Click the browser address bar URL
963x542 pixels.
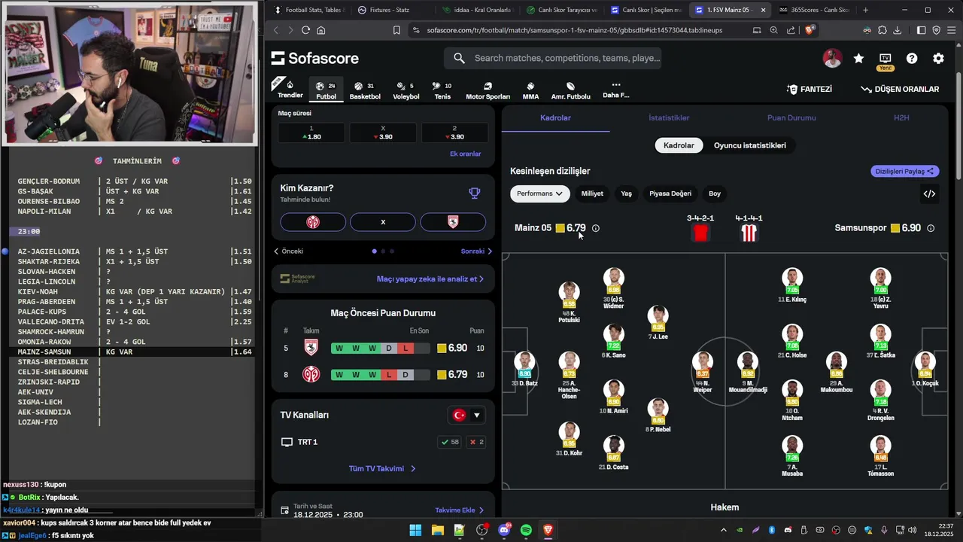point(574,30)
